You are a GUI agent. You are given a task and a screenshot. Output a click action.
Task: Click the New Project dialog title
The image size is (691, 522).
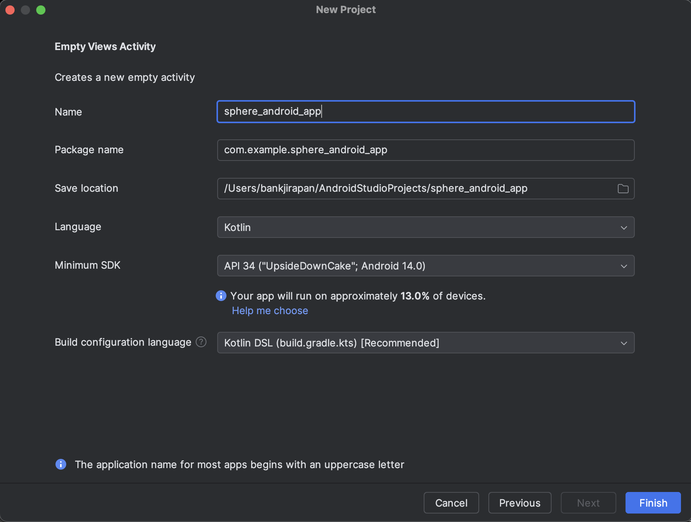(345, 10)
